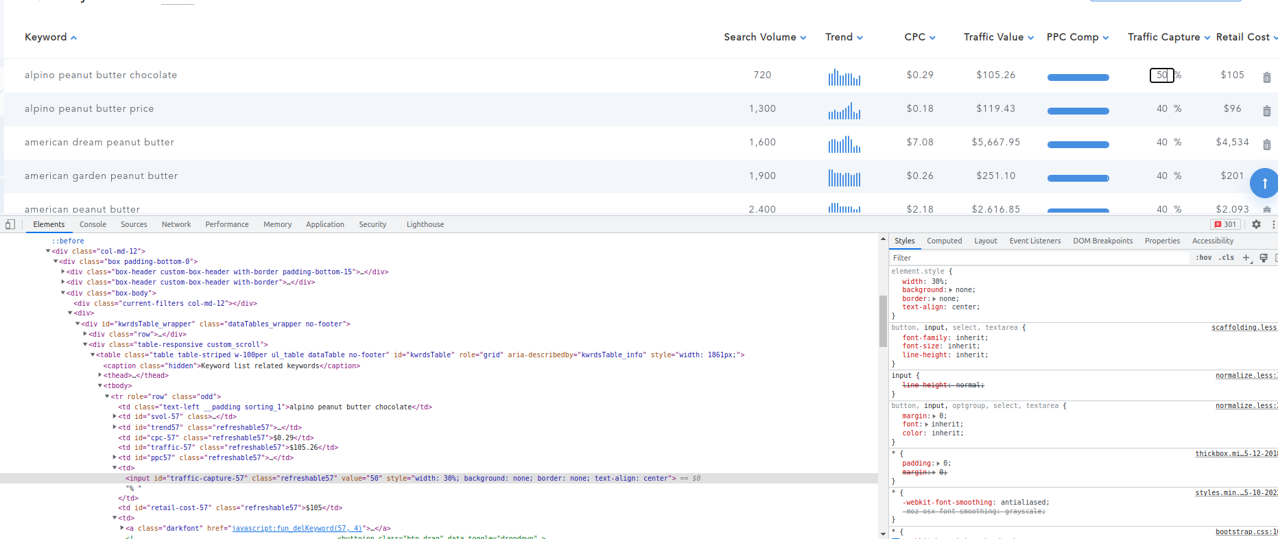Add a new style rule with plus icon
This screenshot has height=539, width=1278.
point(1246,258)
